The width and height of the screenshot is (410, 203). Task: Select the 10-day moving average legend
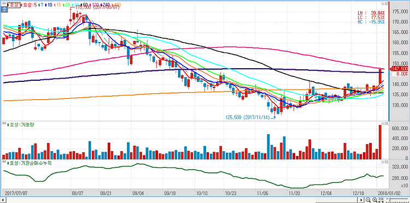click(x=49, y=5)
